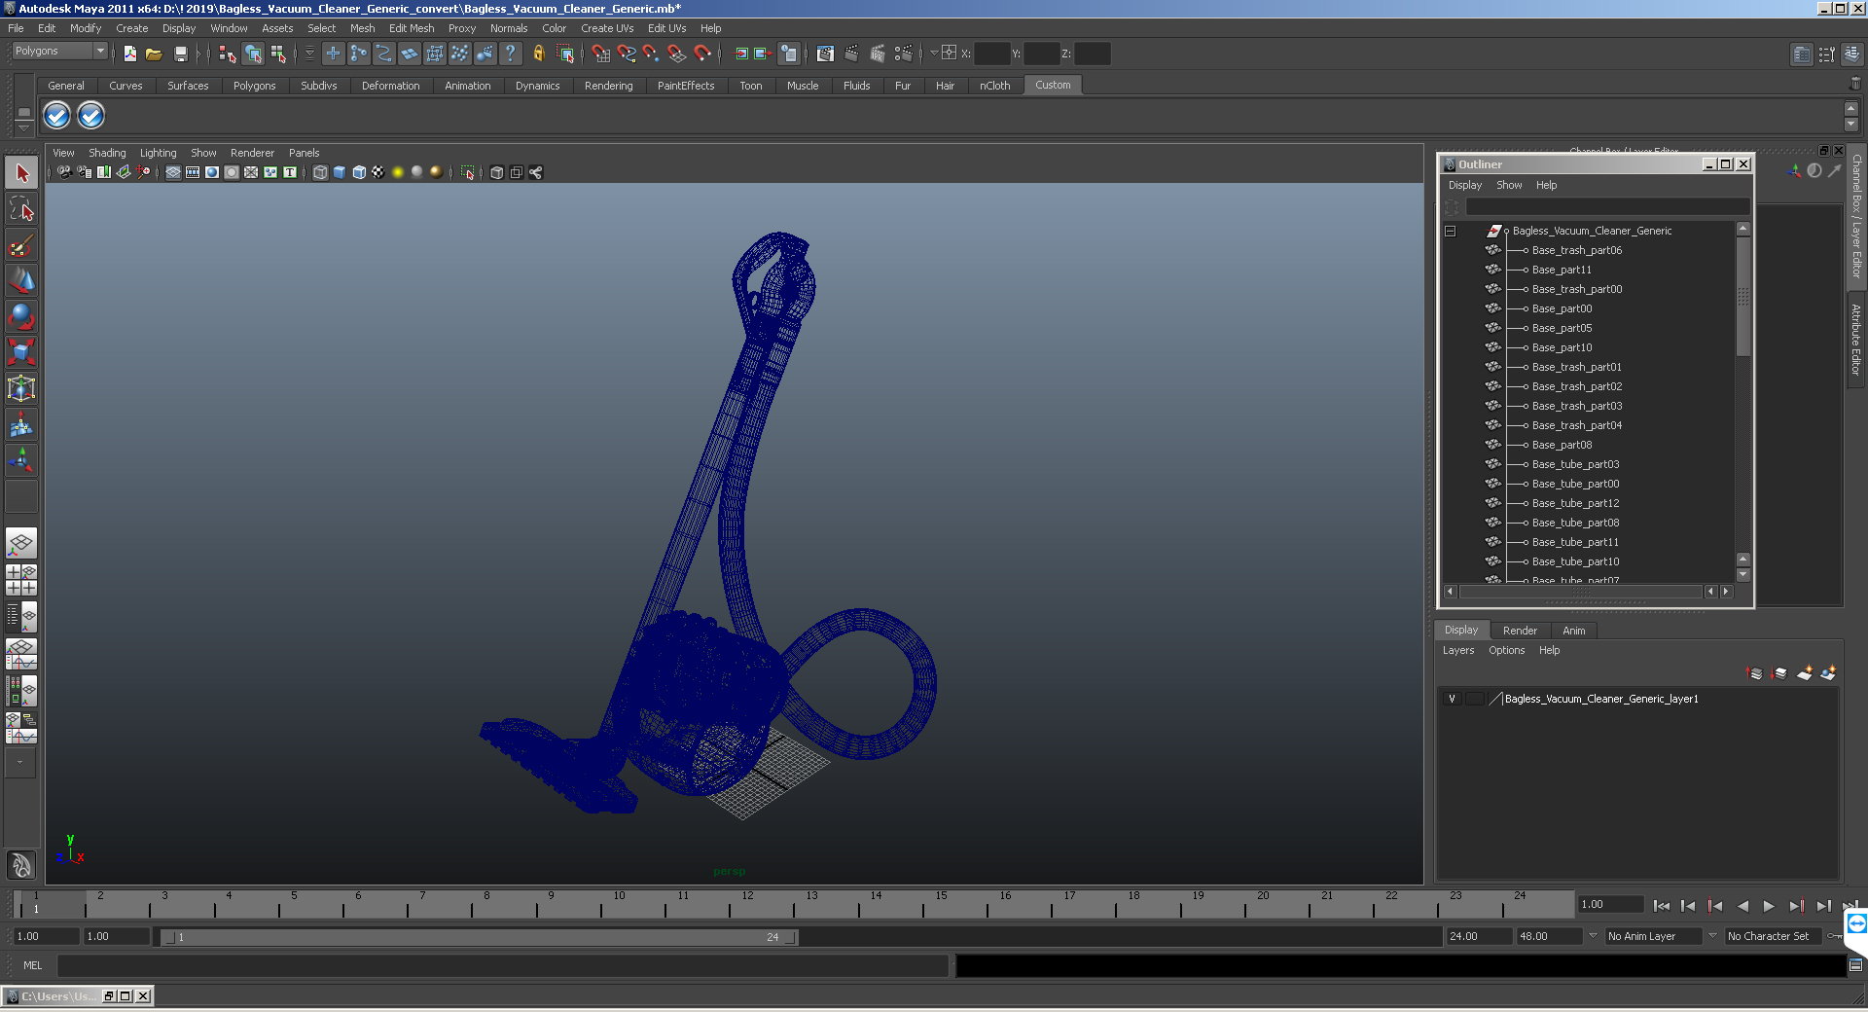Play animation forwards
Image resolution: width=1868 pixels, height=1012 pixels.
pos(1769,906)
